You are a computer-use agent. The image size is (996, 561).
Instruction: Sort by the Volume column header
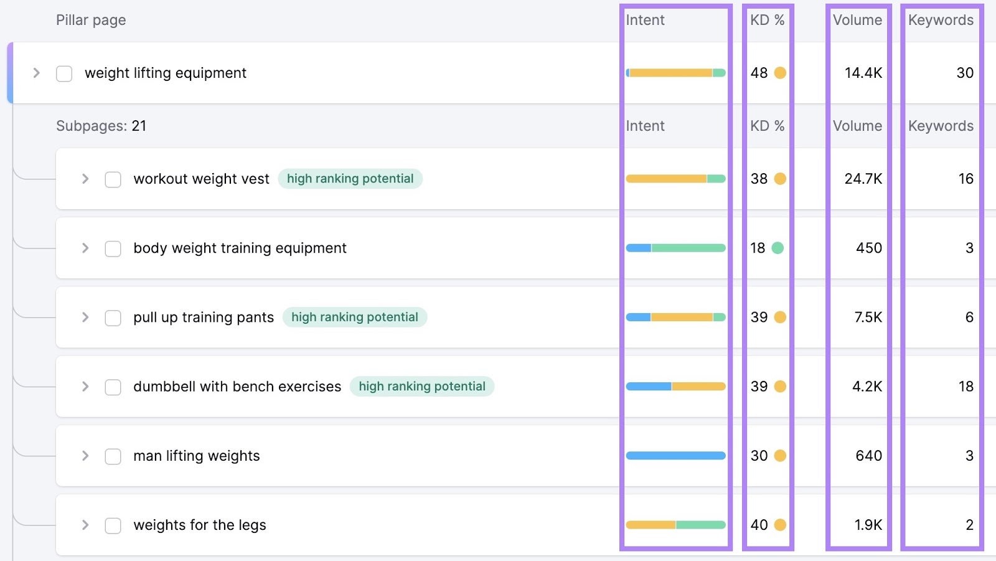[858, 20]
